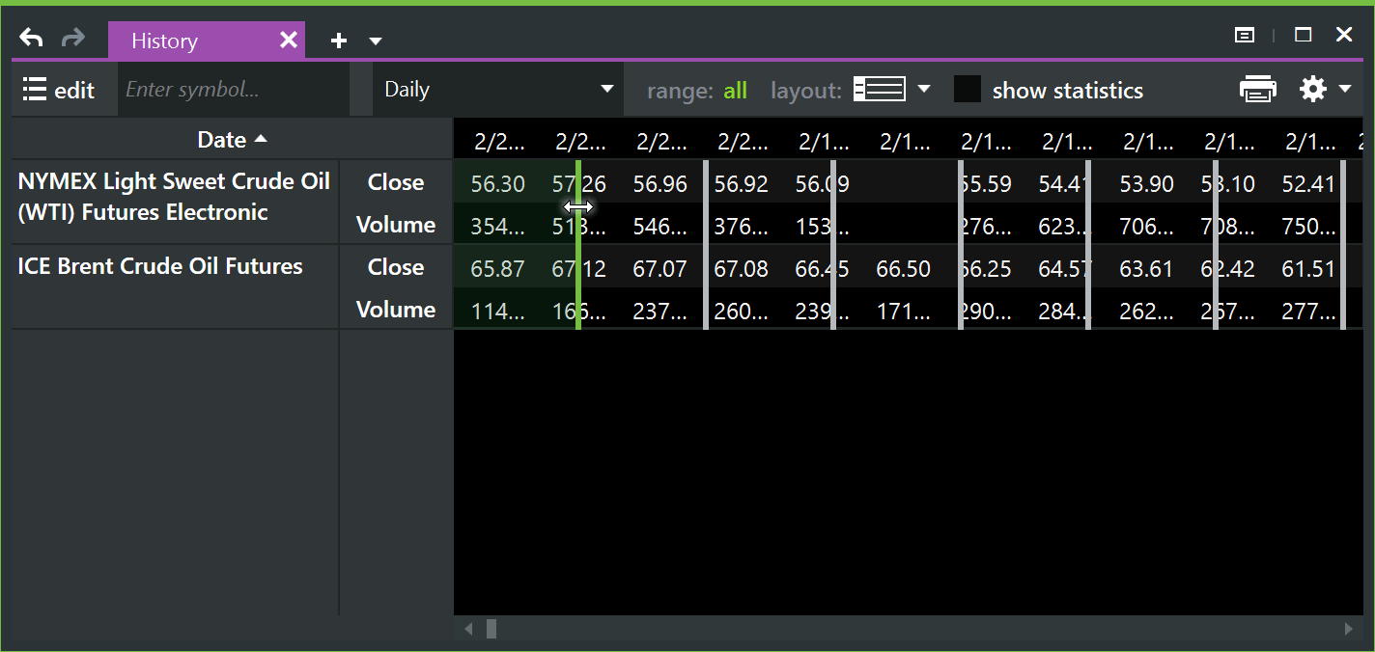1375x652 pixels.
Task: Open the new tab options arrow
Action: (376, 41)
